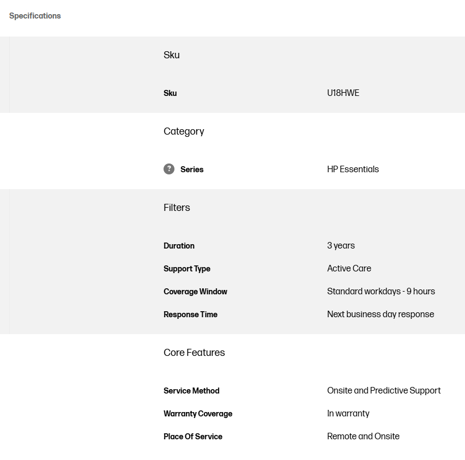Viewport: 465px width, 460px height.
Task: Click the Series help question mark icon
Action: [x=169, y=169]
